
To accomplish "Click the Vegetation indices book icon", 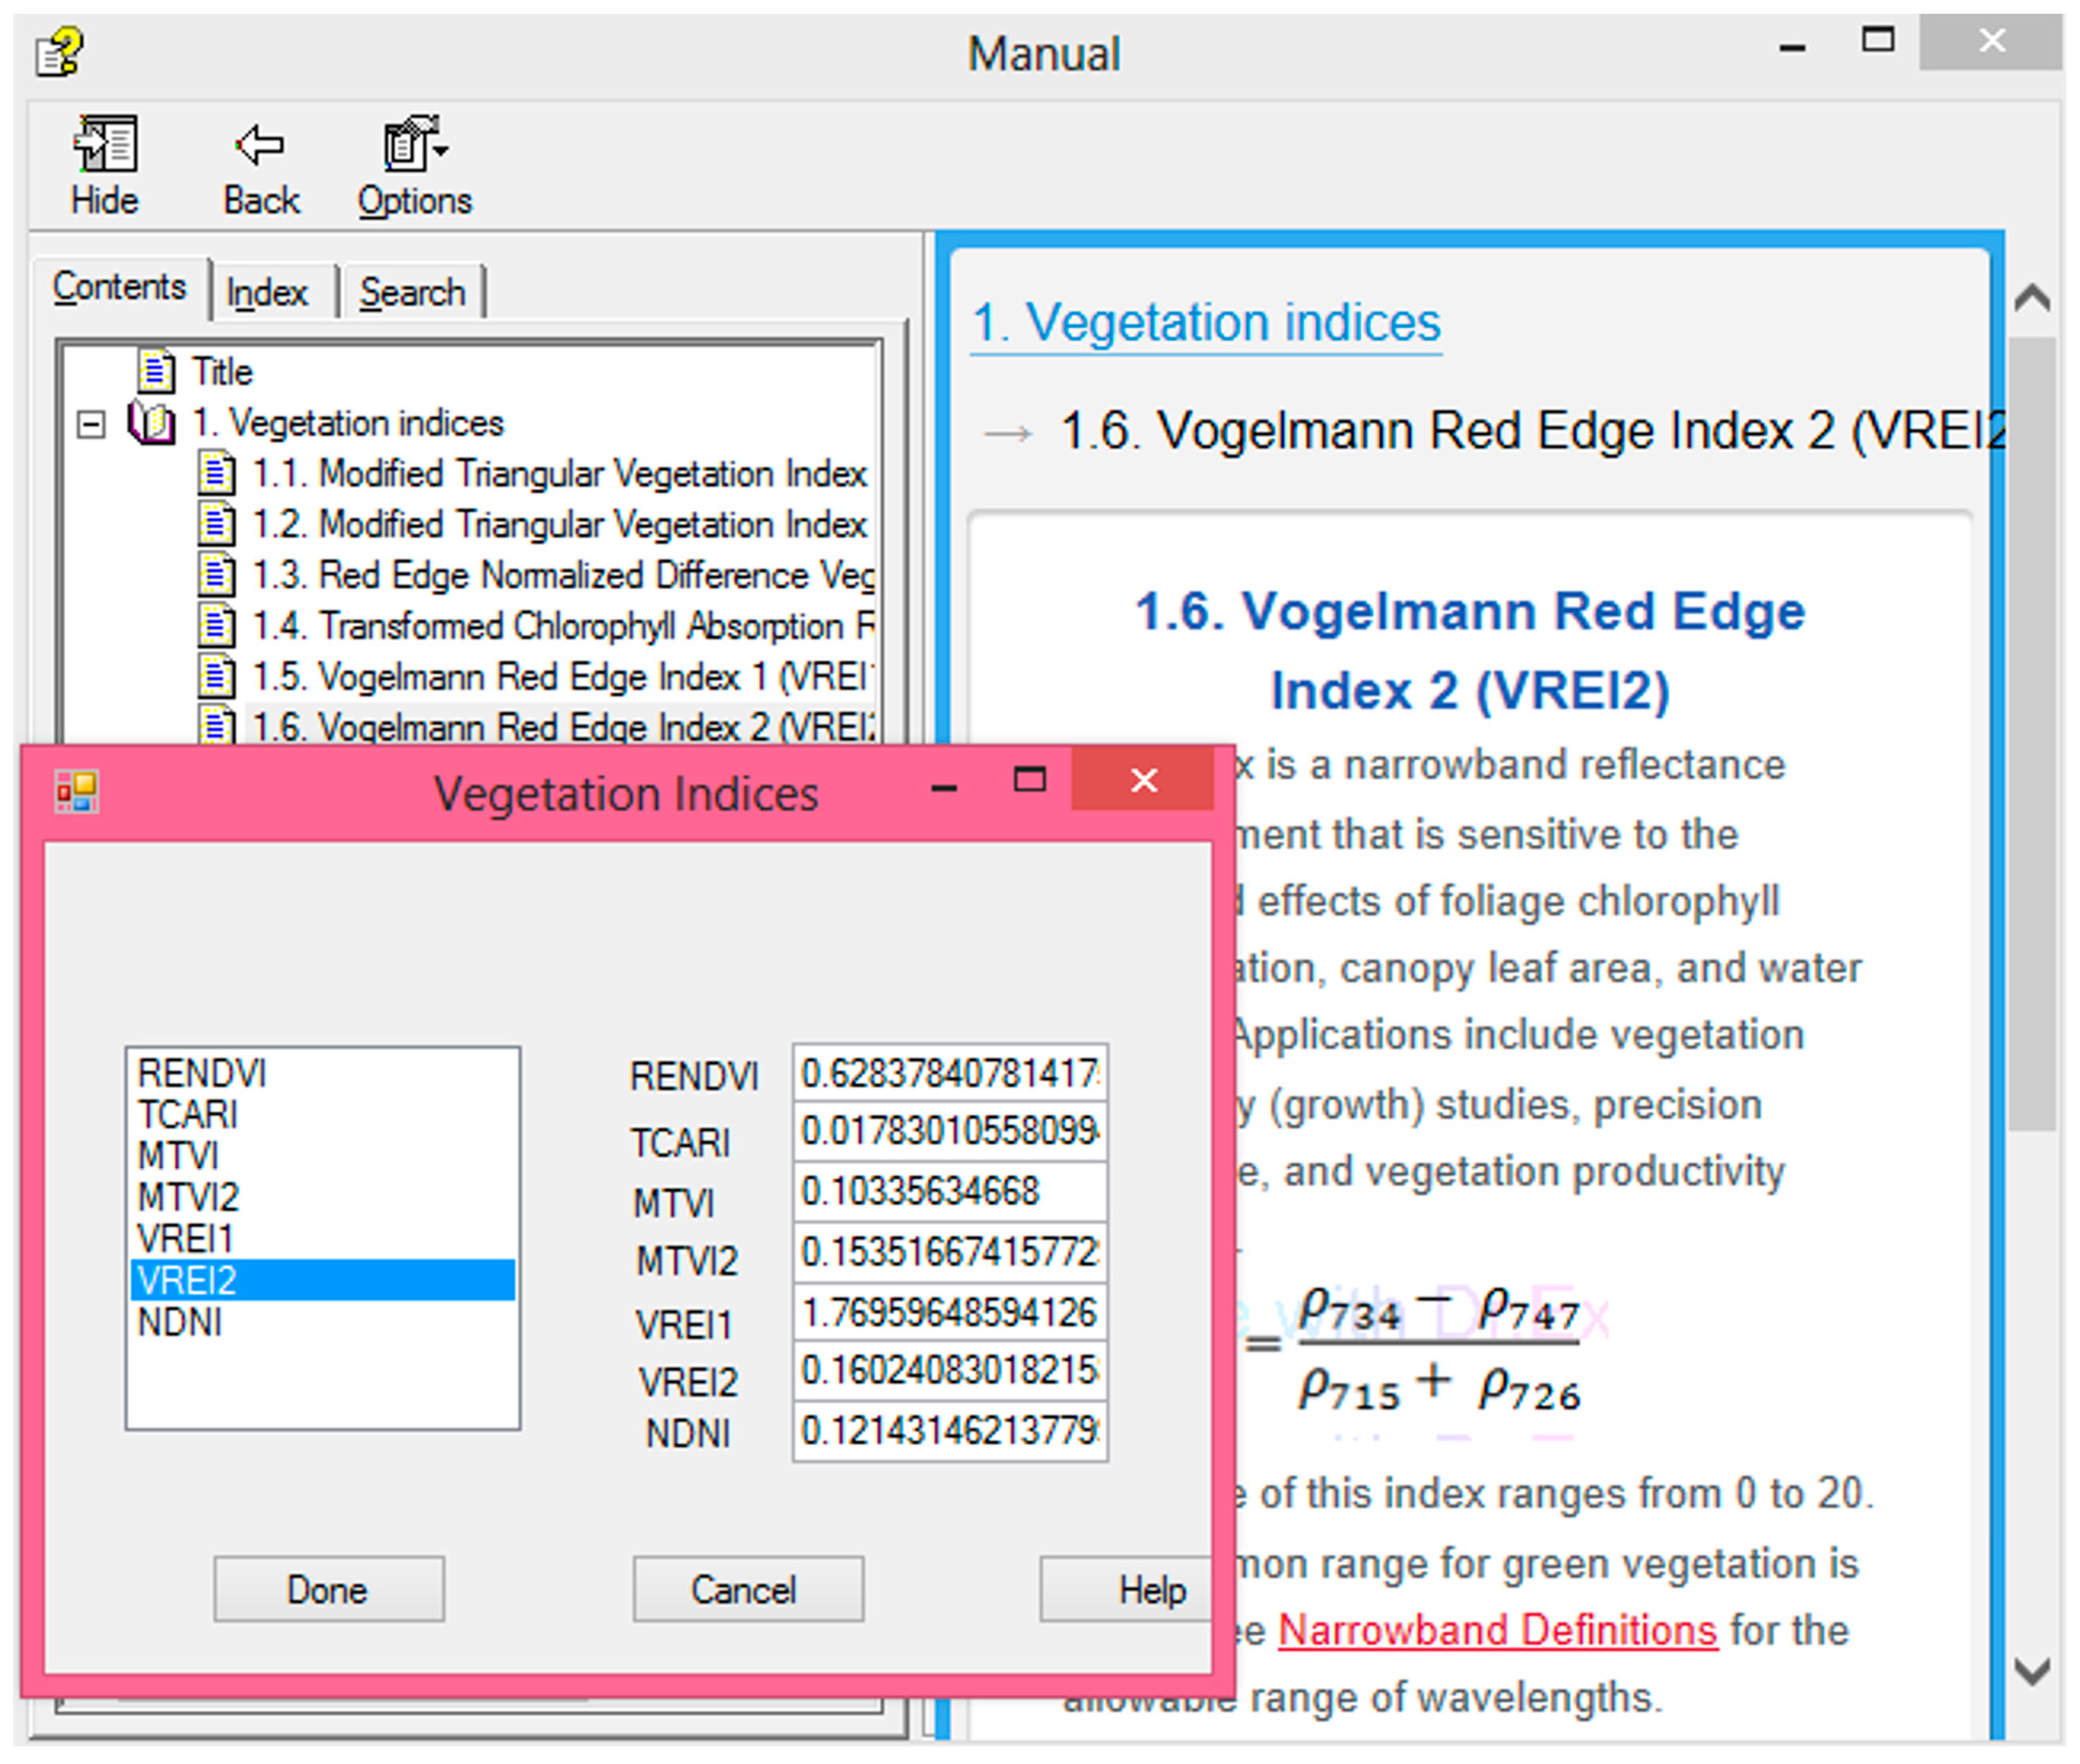I will coord(152,423).
